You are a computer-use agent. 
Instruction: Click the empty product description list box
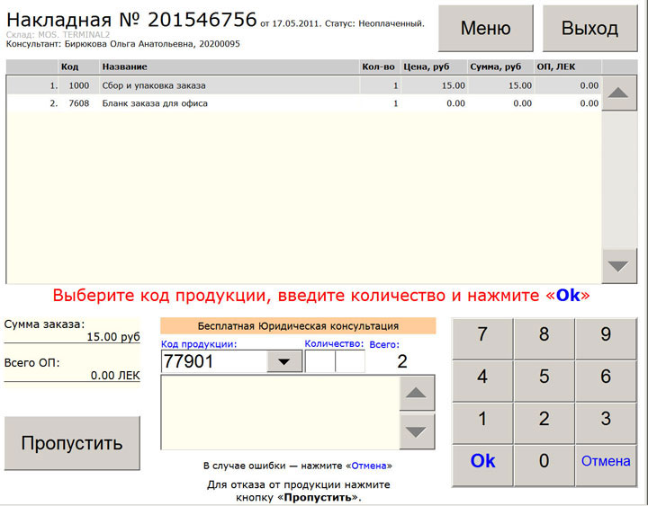pos(280,413)
